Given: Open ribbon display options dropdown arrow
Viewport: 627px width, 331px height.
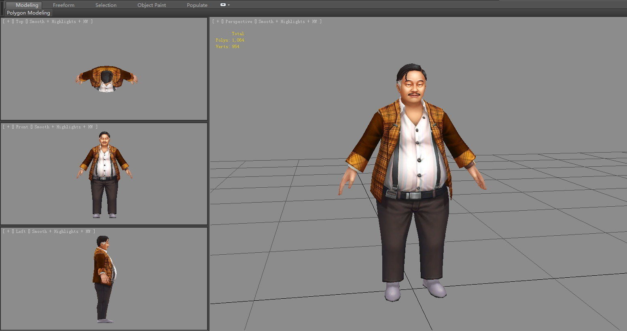Looking at the screenshot, I should pyautogui.click(x=229, y=5).
